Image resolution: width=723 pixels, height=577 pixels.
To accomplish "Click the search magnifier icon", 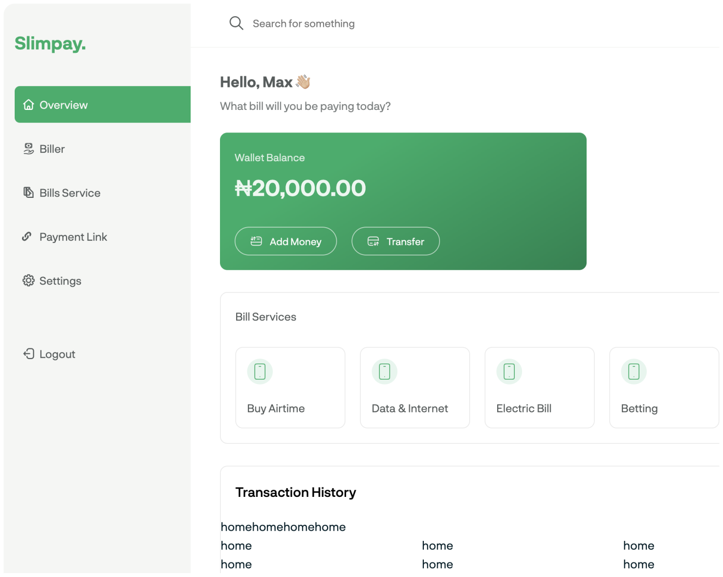I will [x=236, y=23].
